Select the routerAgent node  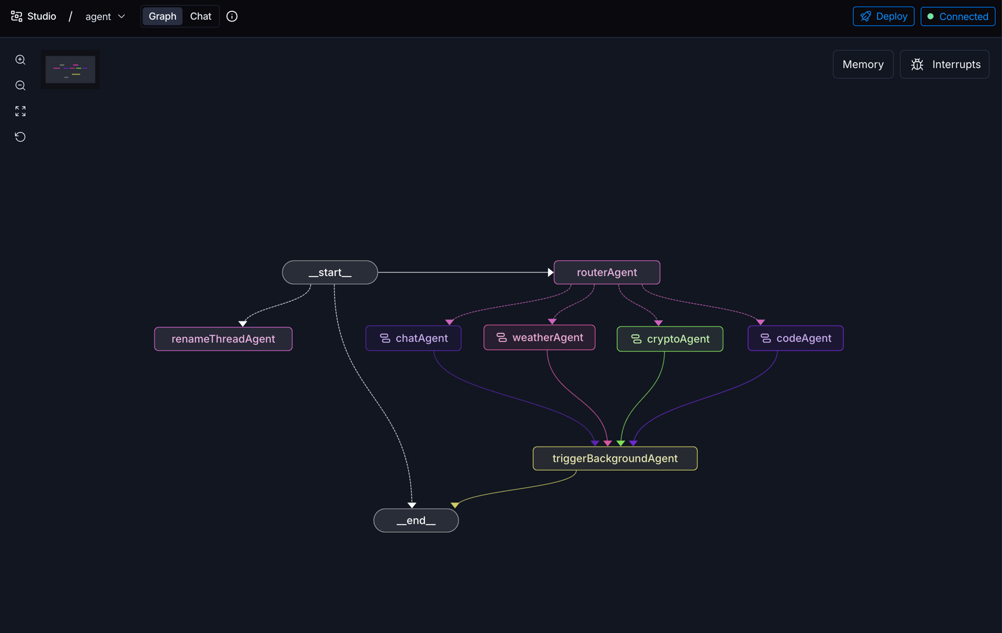pos(606,272)
